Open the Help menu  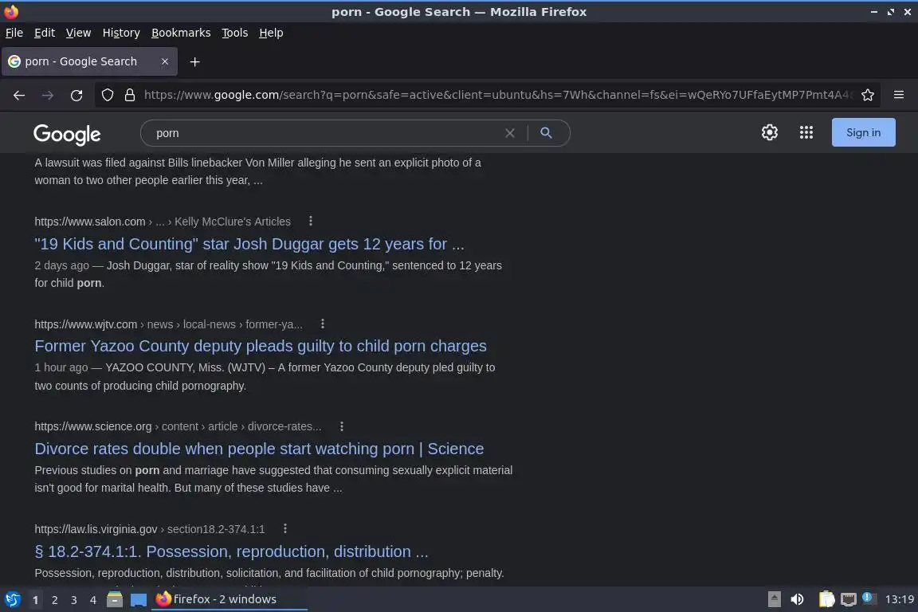(x=271, y=33)
